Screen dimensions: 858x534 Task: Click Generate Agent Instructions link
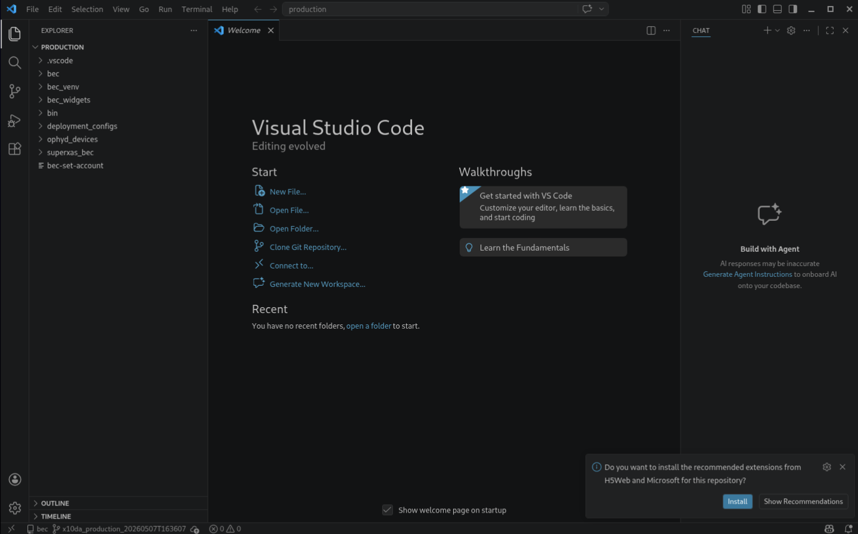[x=747, y=274]
